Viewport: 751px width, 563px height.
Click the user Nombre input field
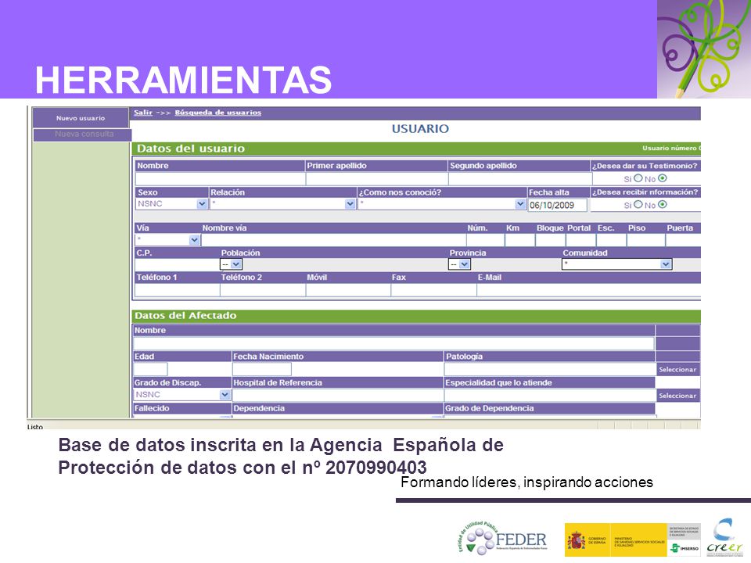click(x=221, y=178)
